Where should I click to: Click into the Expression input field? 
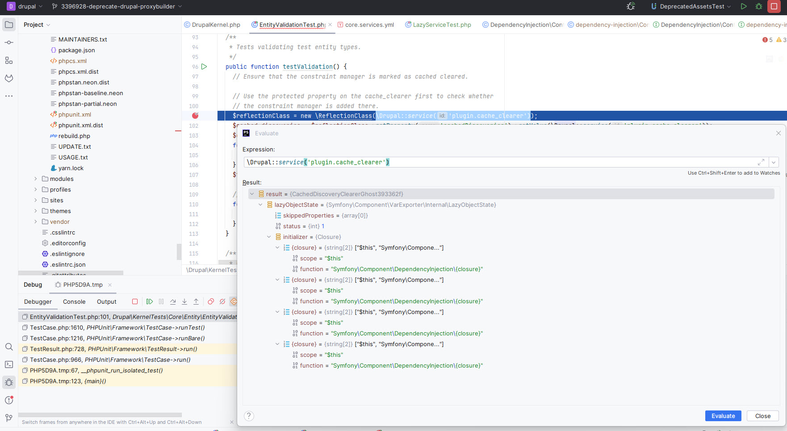(491, 162)
